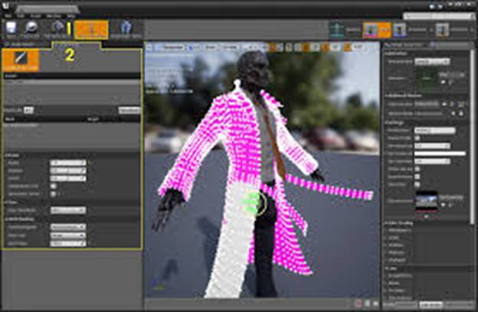This screenshot has width=478, height=312.
Task: Toggle the orange Activate Cloth Paint button
Action: [91, 30]
